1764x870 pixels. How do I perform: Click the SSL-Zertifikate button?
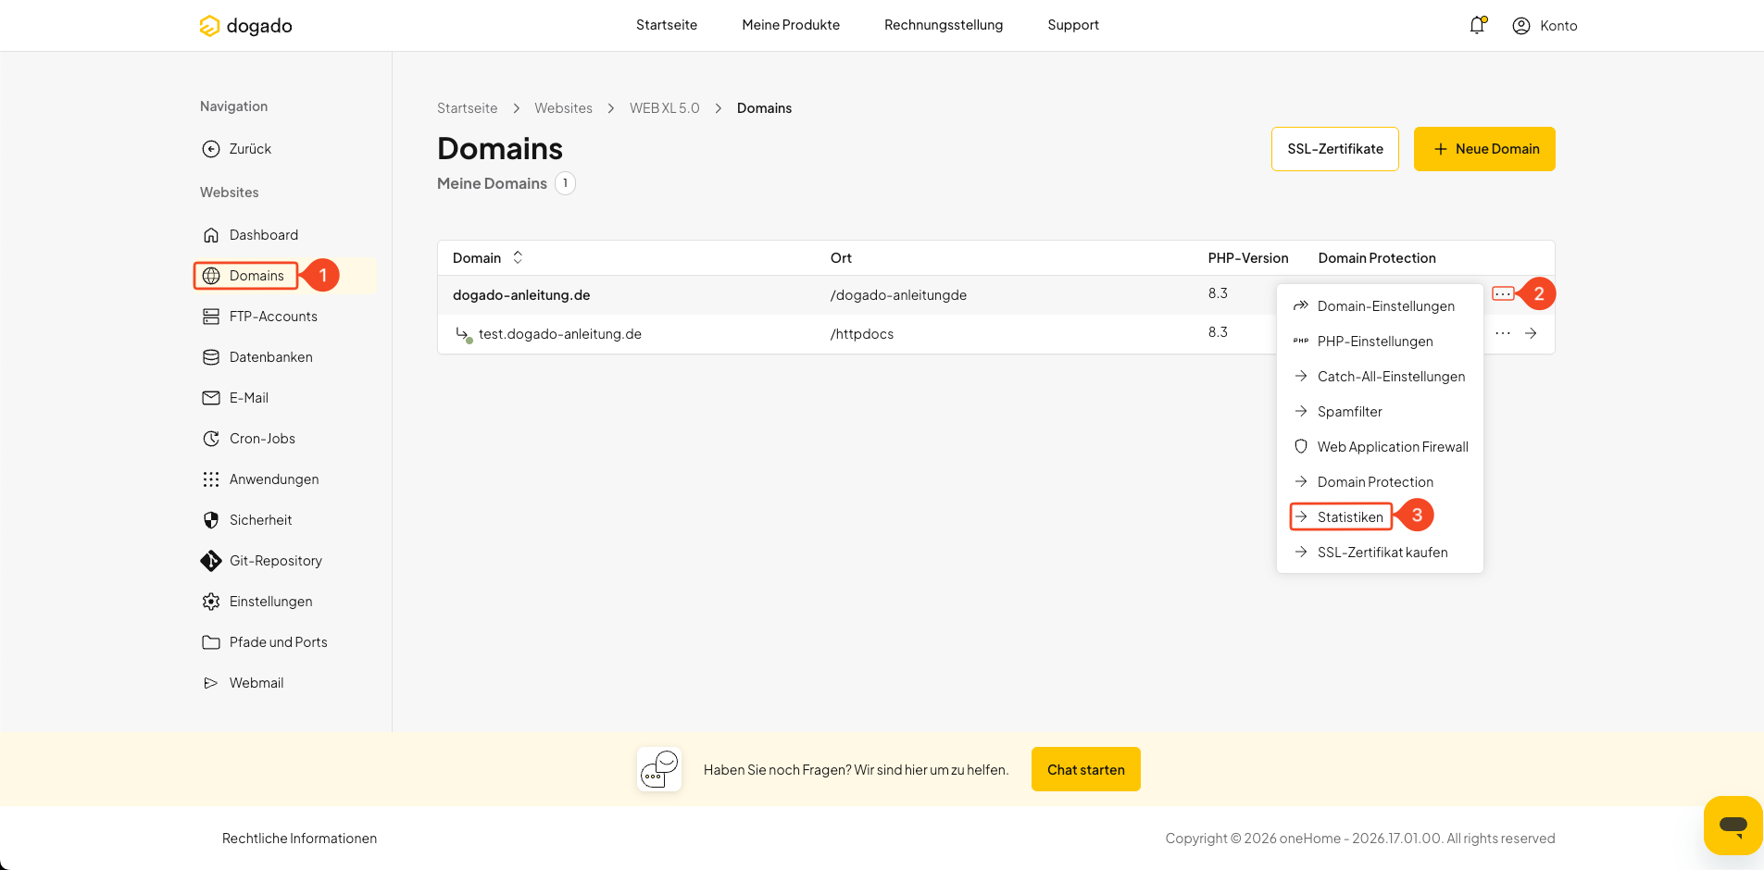pyautogui.click(x=1335, y=149)
